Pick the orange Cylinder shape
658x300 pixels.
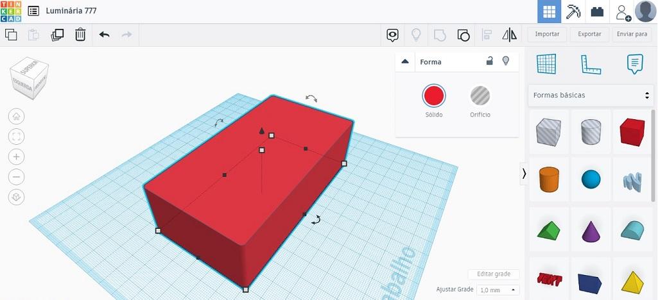pos(548,179)
